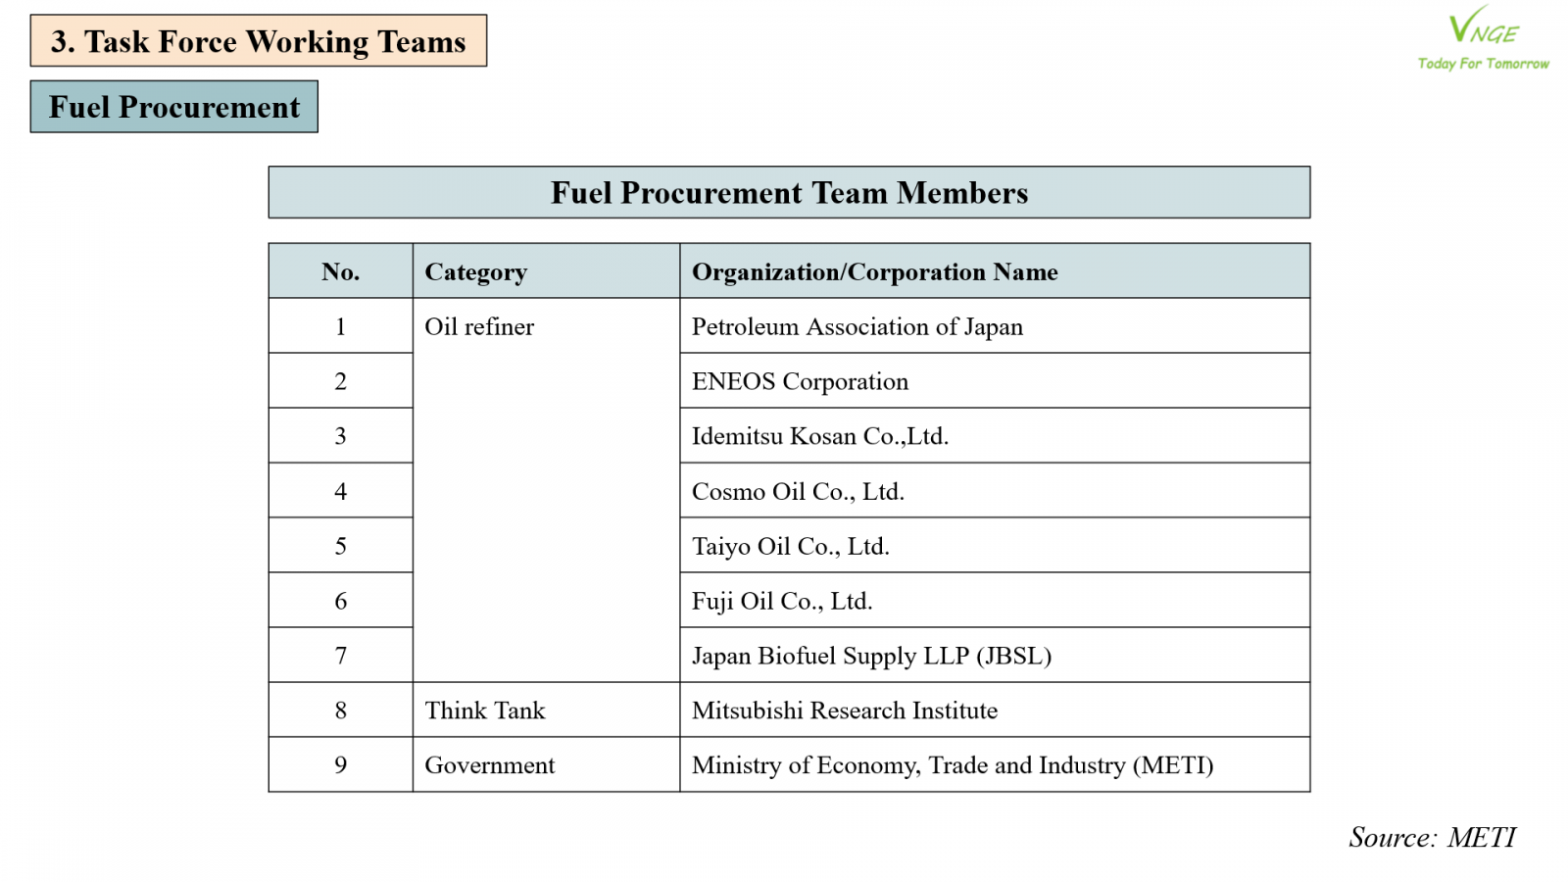Select the 'Think Tank' category cell

tap(485, 710)
